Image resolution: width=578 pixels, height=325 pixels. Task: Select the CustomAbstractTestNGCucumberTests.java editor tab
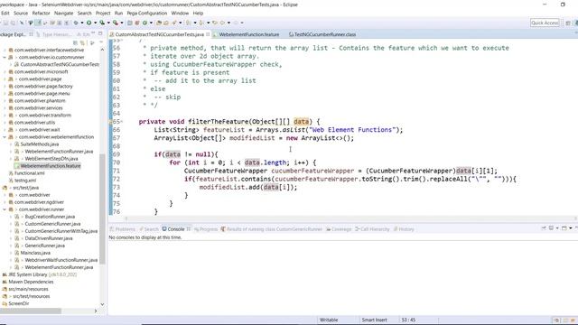pos(159,34)
